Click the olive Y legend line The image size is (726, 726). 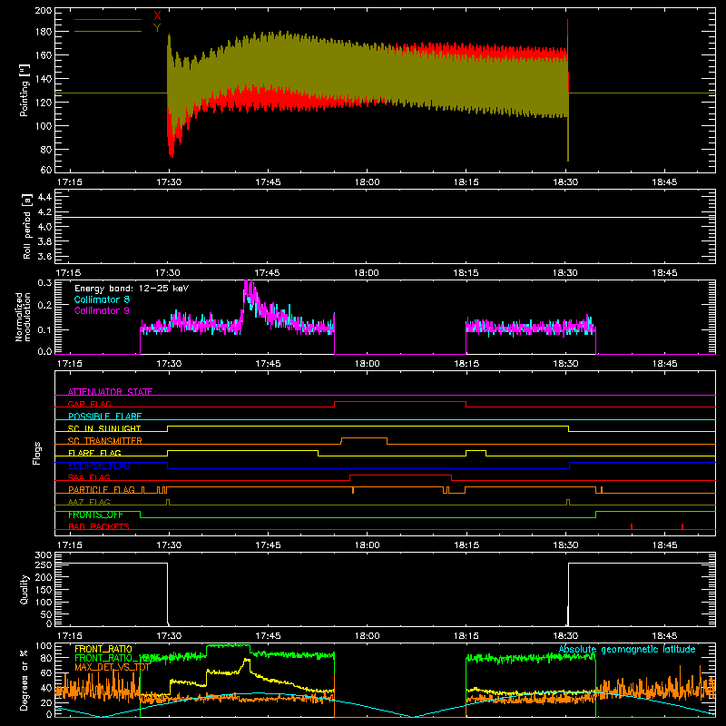tap(108, 31)
